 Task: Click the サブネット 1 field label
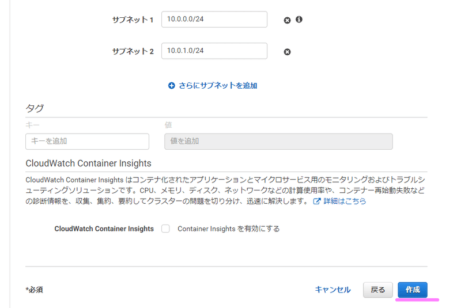(133, 20)
